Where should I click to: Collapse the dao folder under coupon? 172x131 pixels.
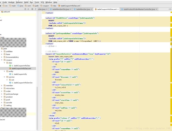coord(4,63)
